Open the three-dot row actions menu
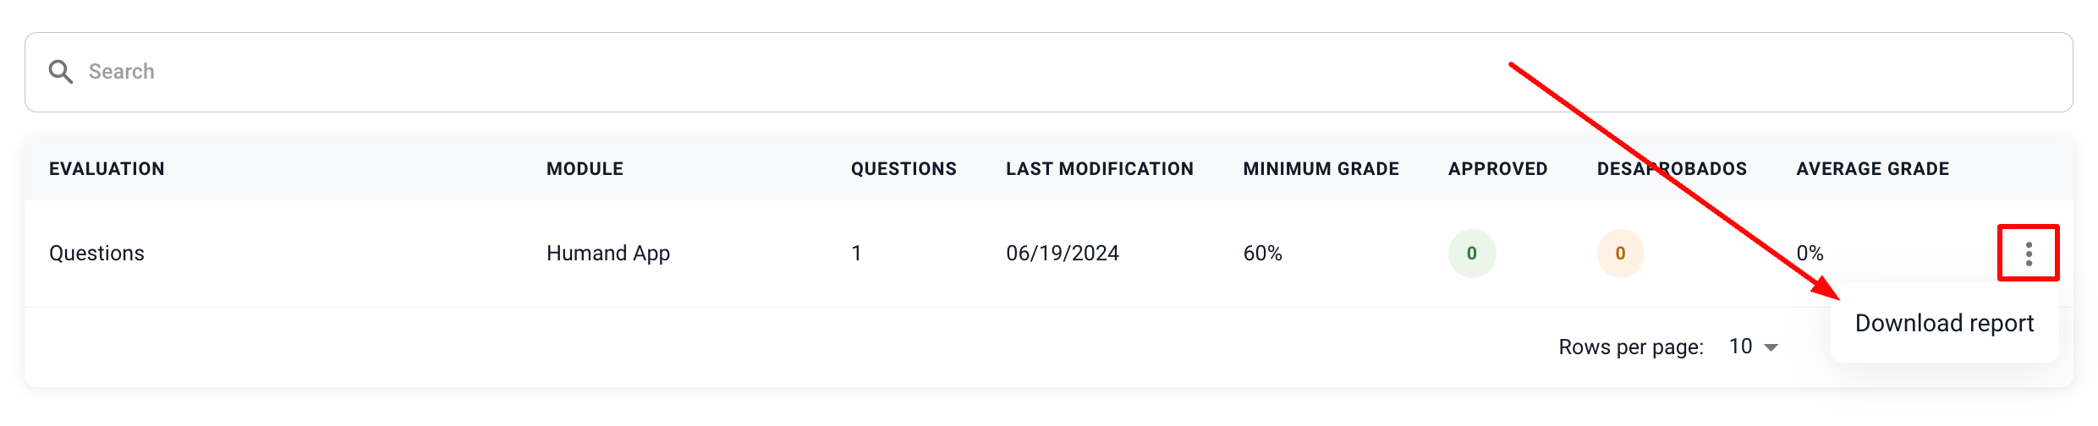Screen dimensions: 2098x426 (2028, 254)
